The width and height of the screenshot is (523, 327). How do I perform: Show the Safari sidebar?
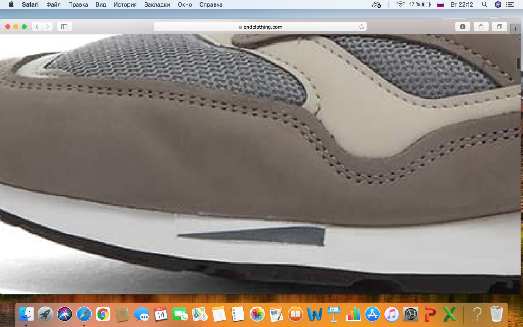click(x=64, y=27)
